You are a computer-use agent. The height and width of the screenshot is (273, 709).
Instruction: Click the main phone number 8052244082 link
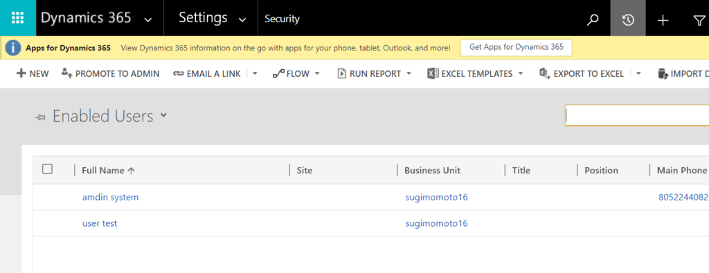(x=683, y=197)
